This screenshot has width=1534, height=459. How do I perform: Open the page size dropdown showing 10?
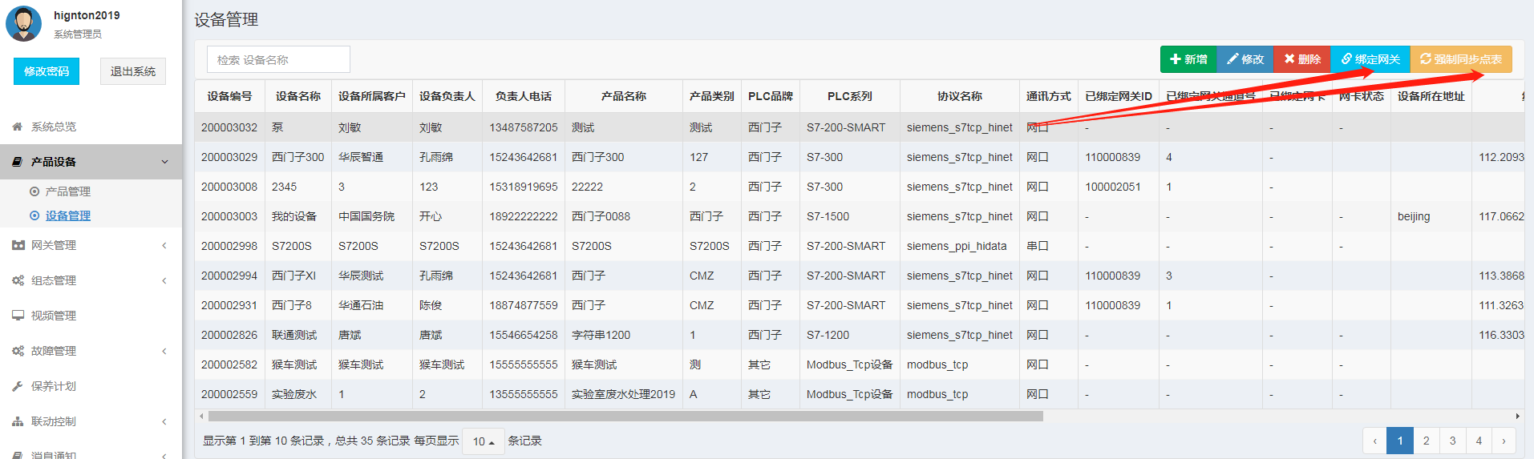pos(483,441)
